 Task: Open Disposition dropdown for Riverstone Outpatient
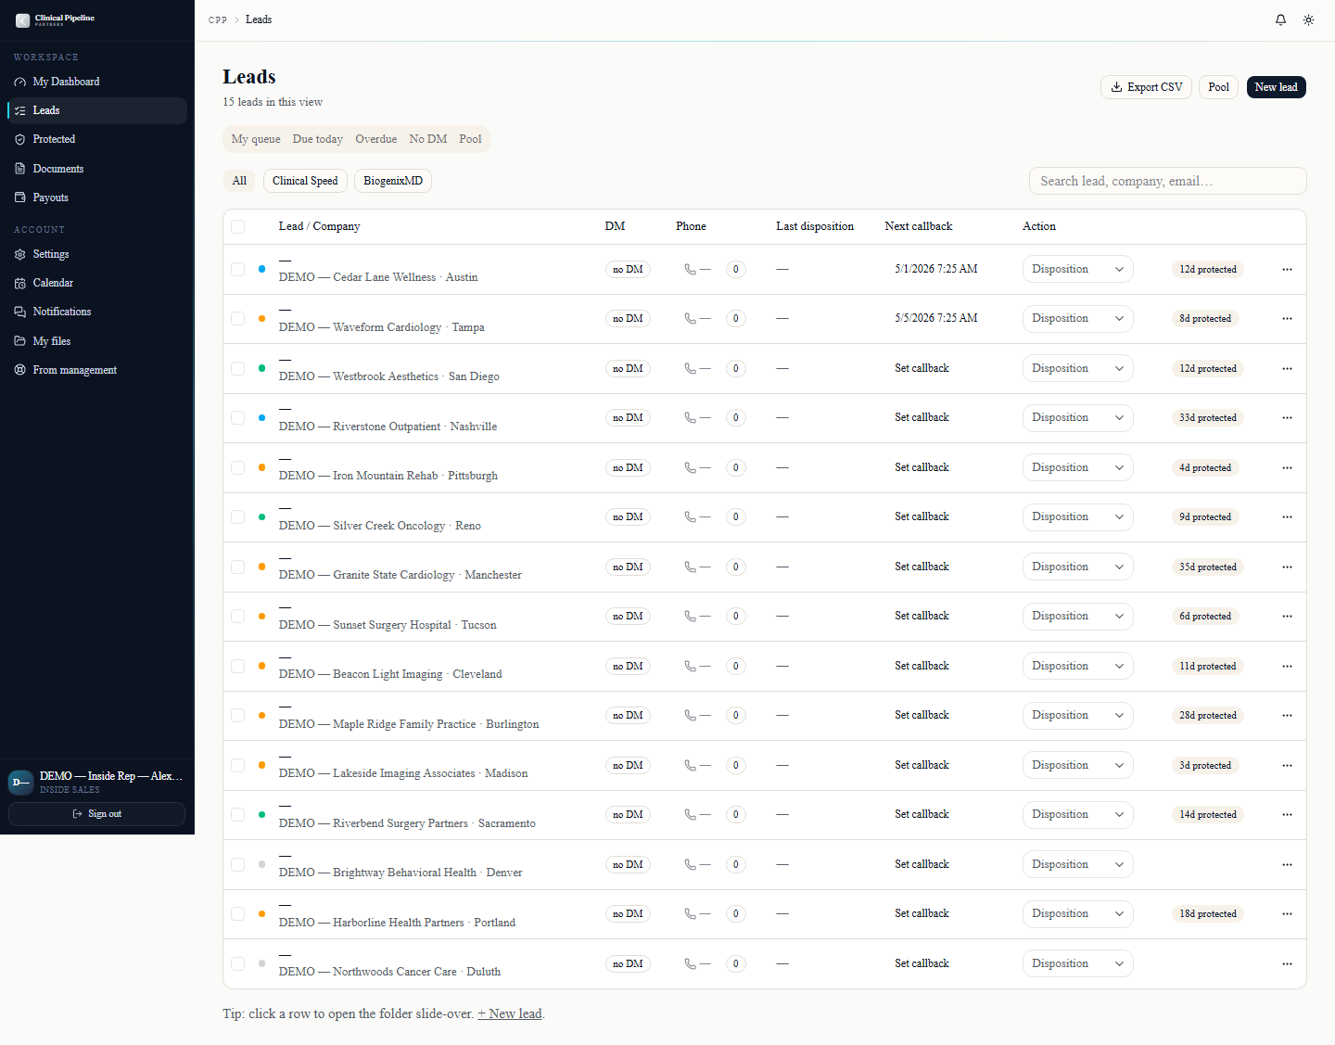tap(1077, 417)
